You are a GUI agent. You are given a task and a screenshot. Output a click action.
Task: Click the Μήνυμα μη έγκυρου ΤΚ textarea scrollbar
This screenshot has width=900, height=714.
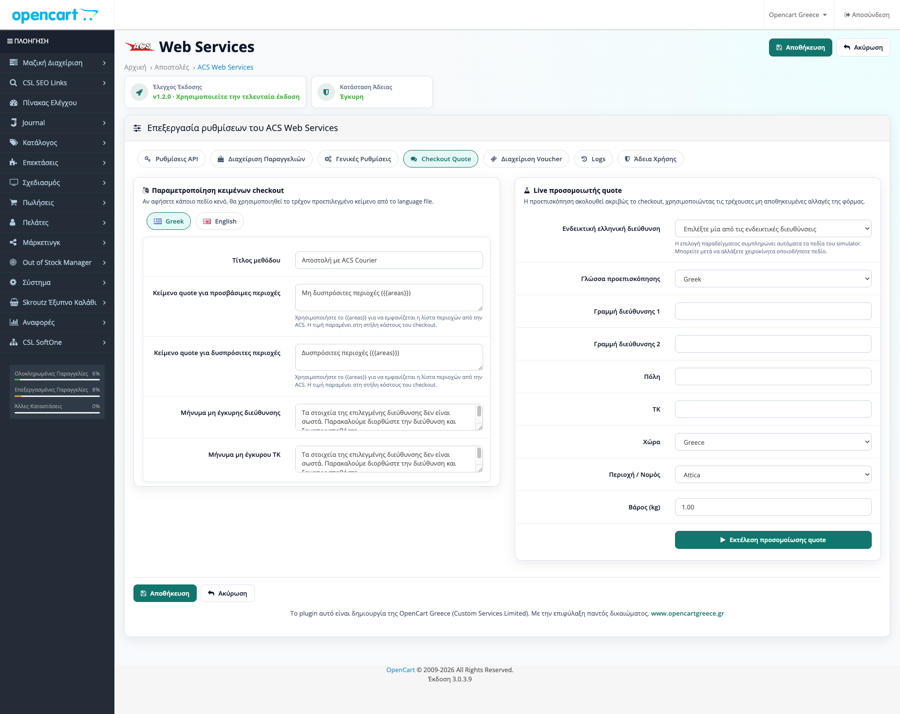479,456
